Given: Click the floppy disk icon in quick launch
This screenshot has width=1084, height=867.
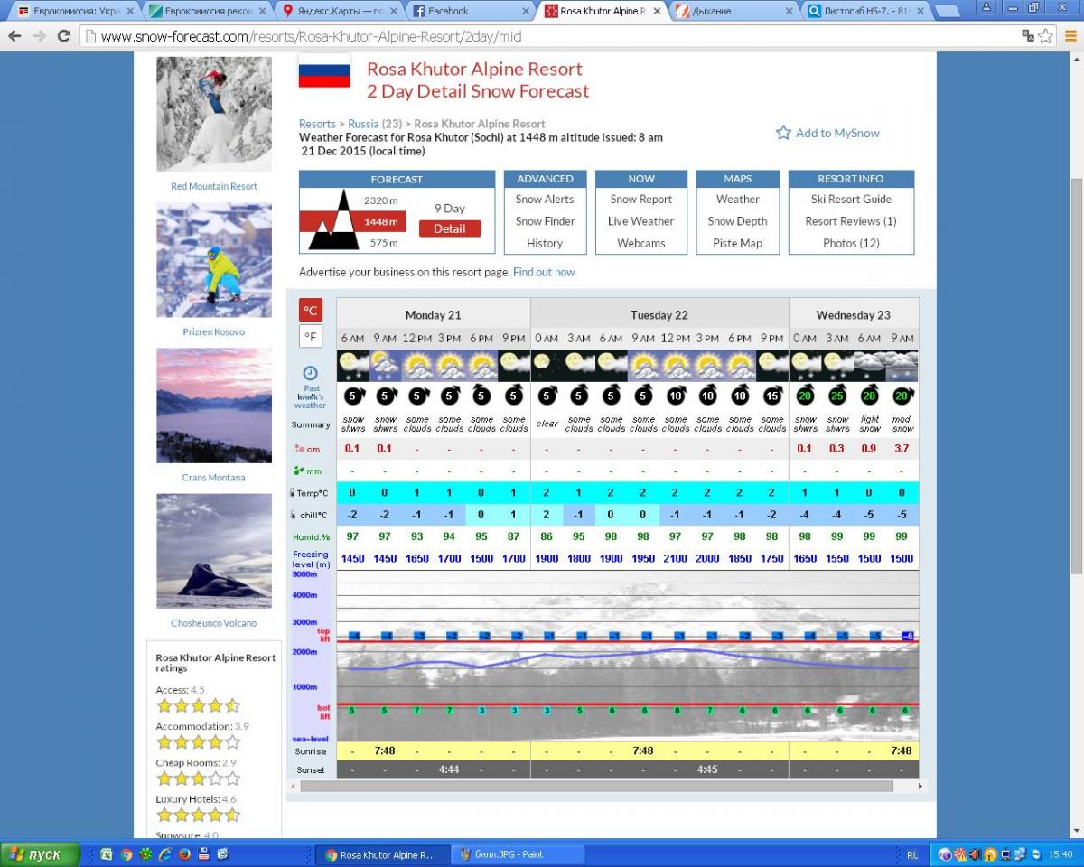Looking at the screenshot, I should tap(204, 854).
